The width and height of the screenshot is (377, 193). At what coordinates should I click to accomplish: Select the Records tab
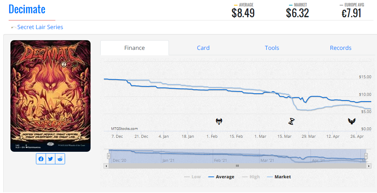click(x=340, y=48)
